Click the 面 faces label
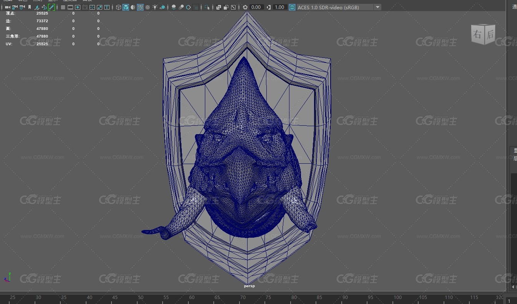Image resolution: width=517 pixels, height=304 pixels. (8, 29)
